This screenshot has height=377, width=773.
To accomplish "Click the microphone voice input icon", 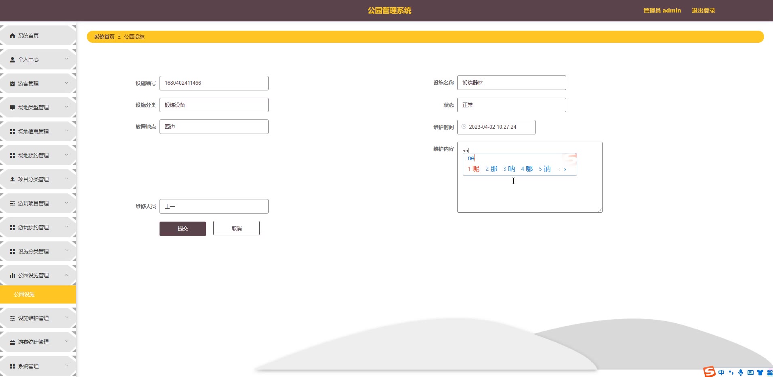I will 741,373.
